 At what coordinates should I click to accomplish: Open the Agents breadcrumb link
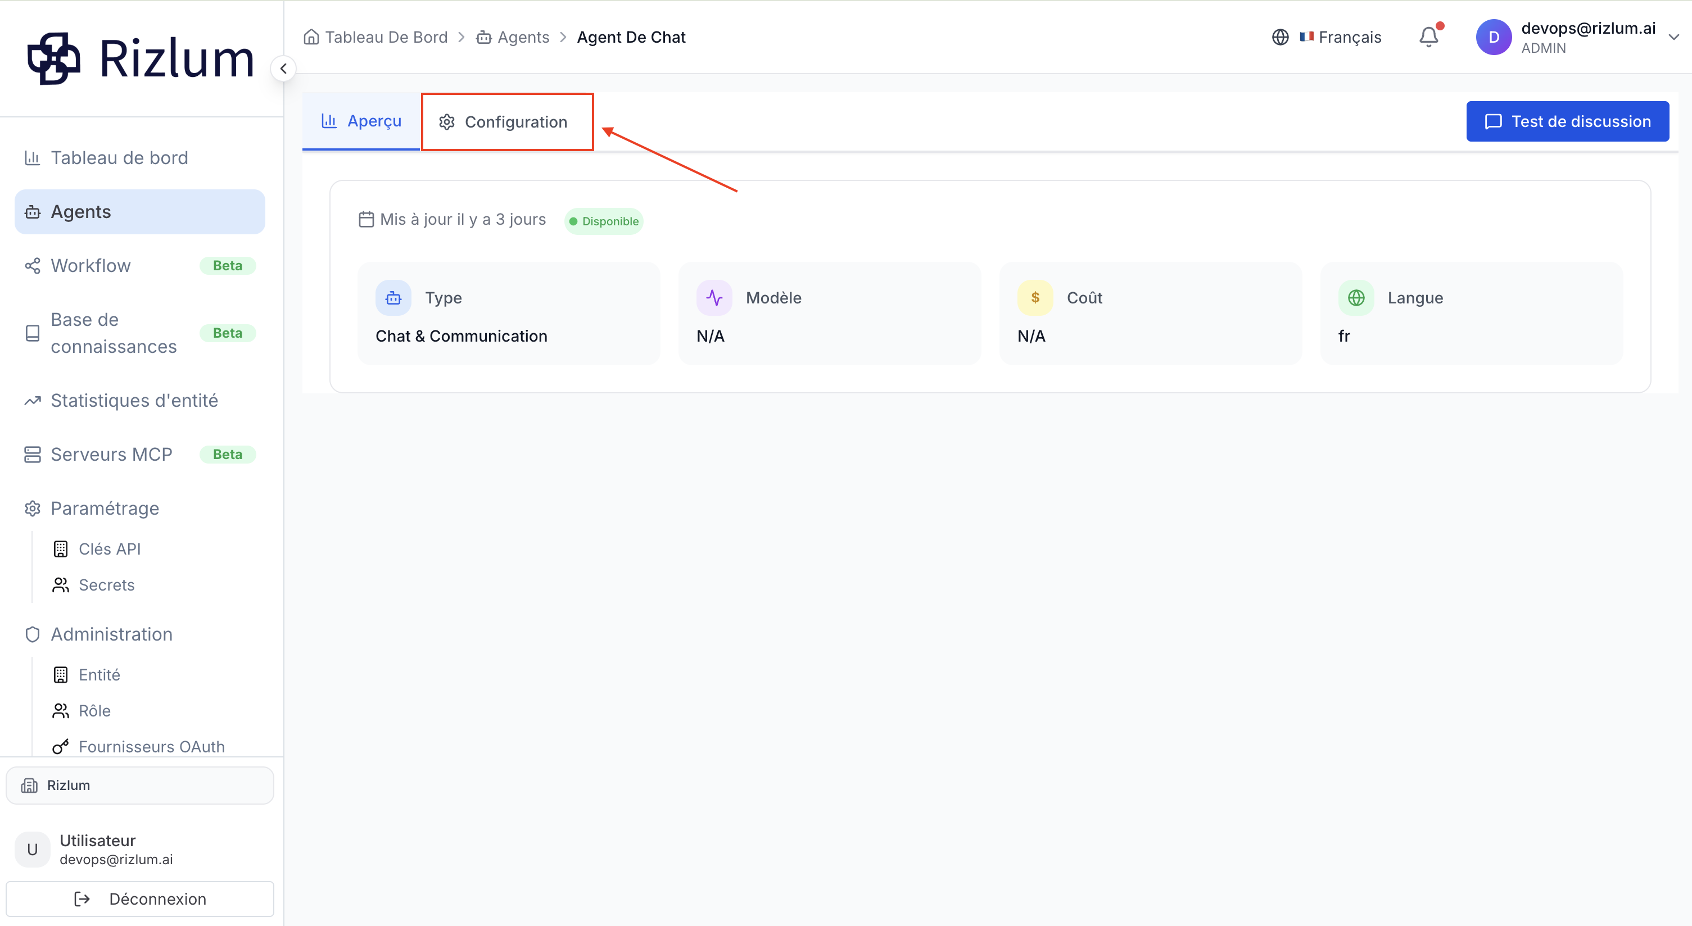[523, 37]
